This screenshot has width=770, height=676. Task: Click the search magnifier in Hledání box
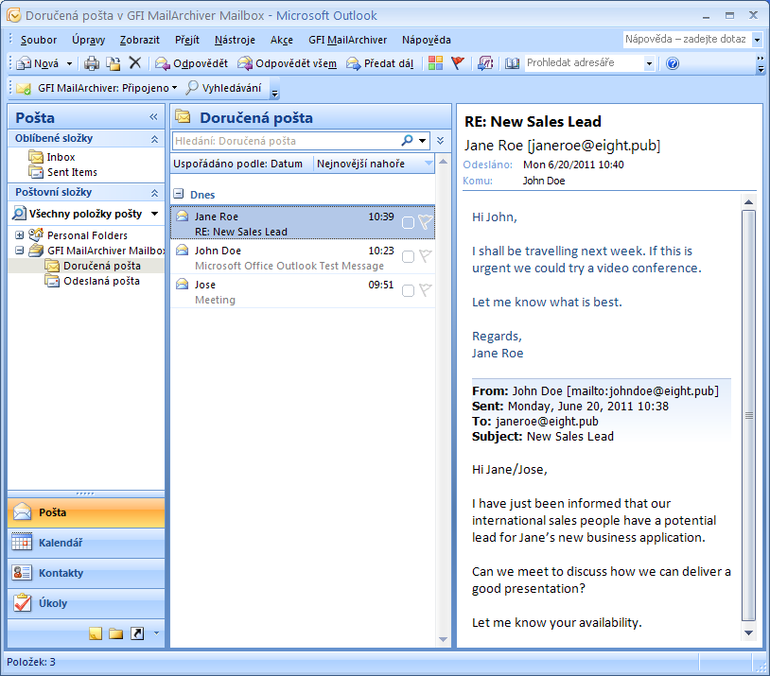coord(407,141)
